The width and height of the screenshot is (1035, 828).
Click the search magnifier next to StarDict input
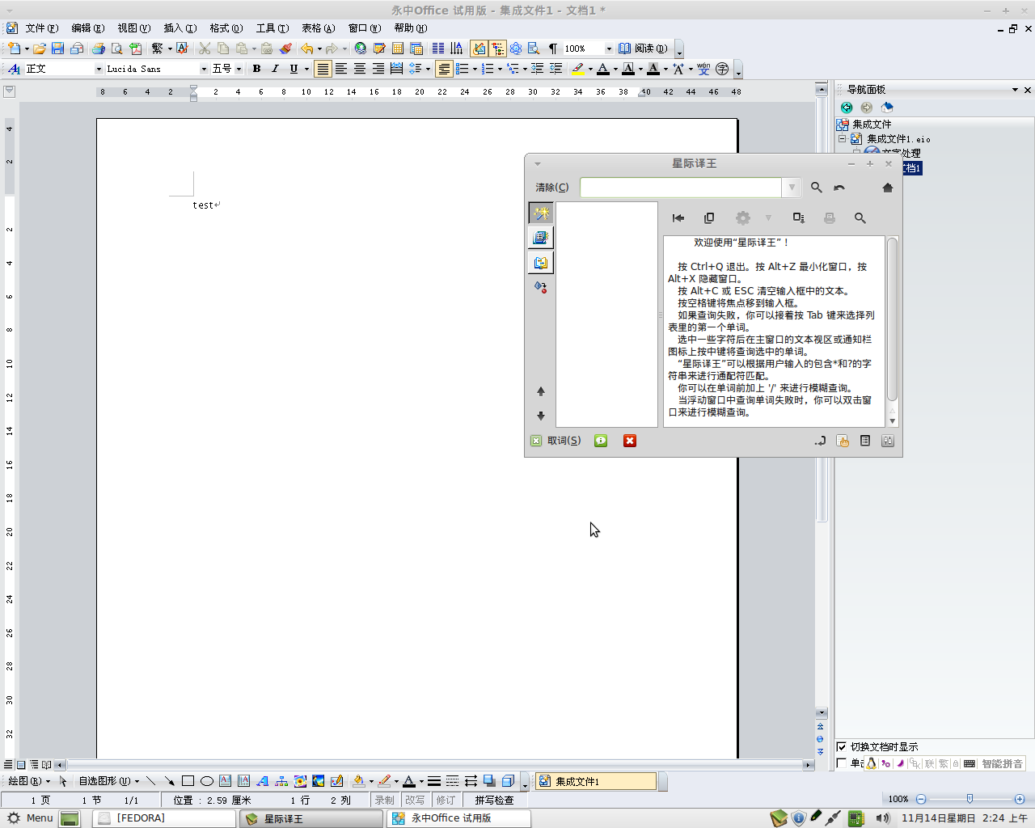coord(817,188)
